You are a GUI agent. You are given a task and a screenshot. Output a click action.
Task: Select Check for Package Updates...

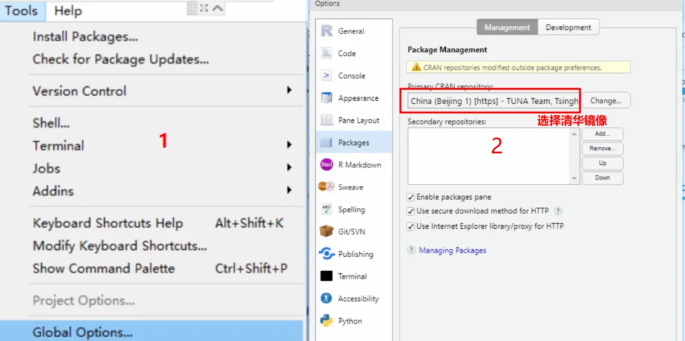tap(121, 60)
